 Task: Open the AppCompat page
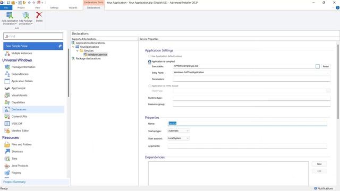tap(18, 89)
